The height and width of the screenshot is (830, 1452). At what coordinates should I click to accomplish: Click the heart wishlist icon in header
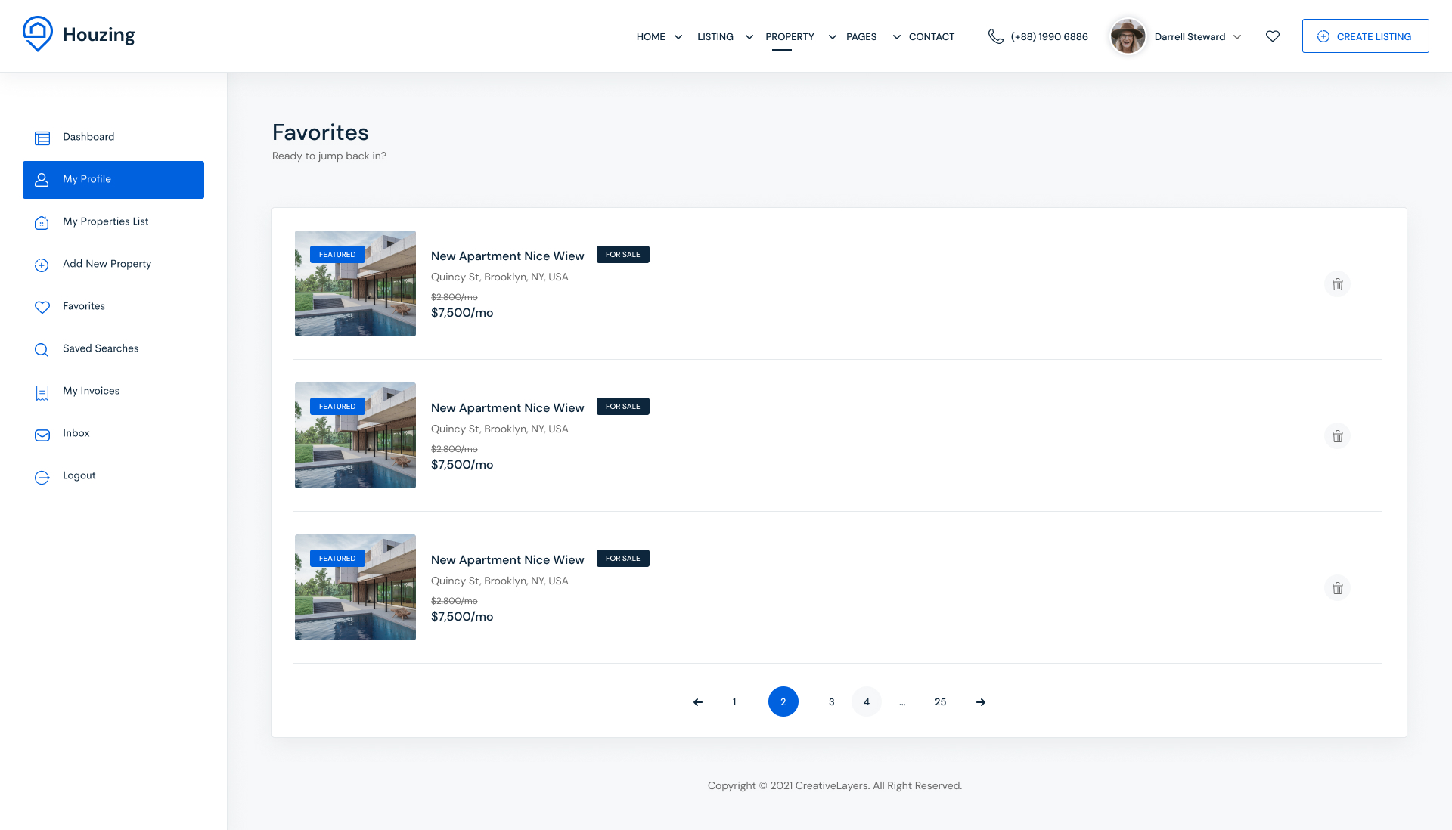click(1273, 36)
